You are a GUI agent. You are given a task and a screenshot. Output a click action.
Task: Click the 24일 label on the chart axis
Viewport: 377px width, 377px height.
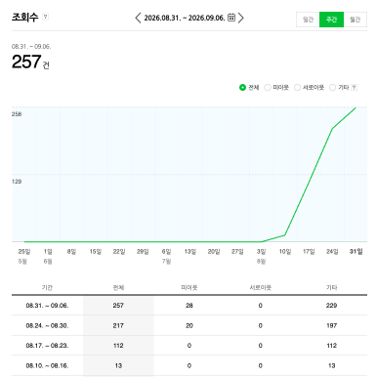332,251
